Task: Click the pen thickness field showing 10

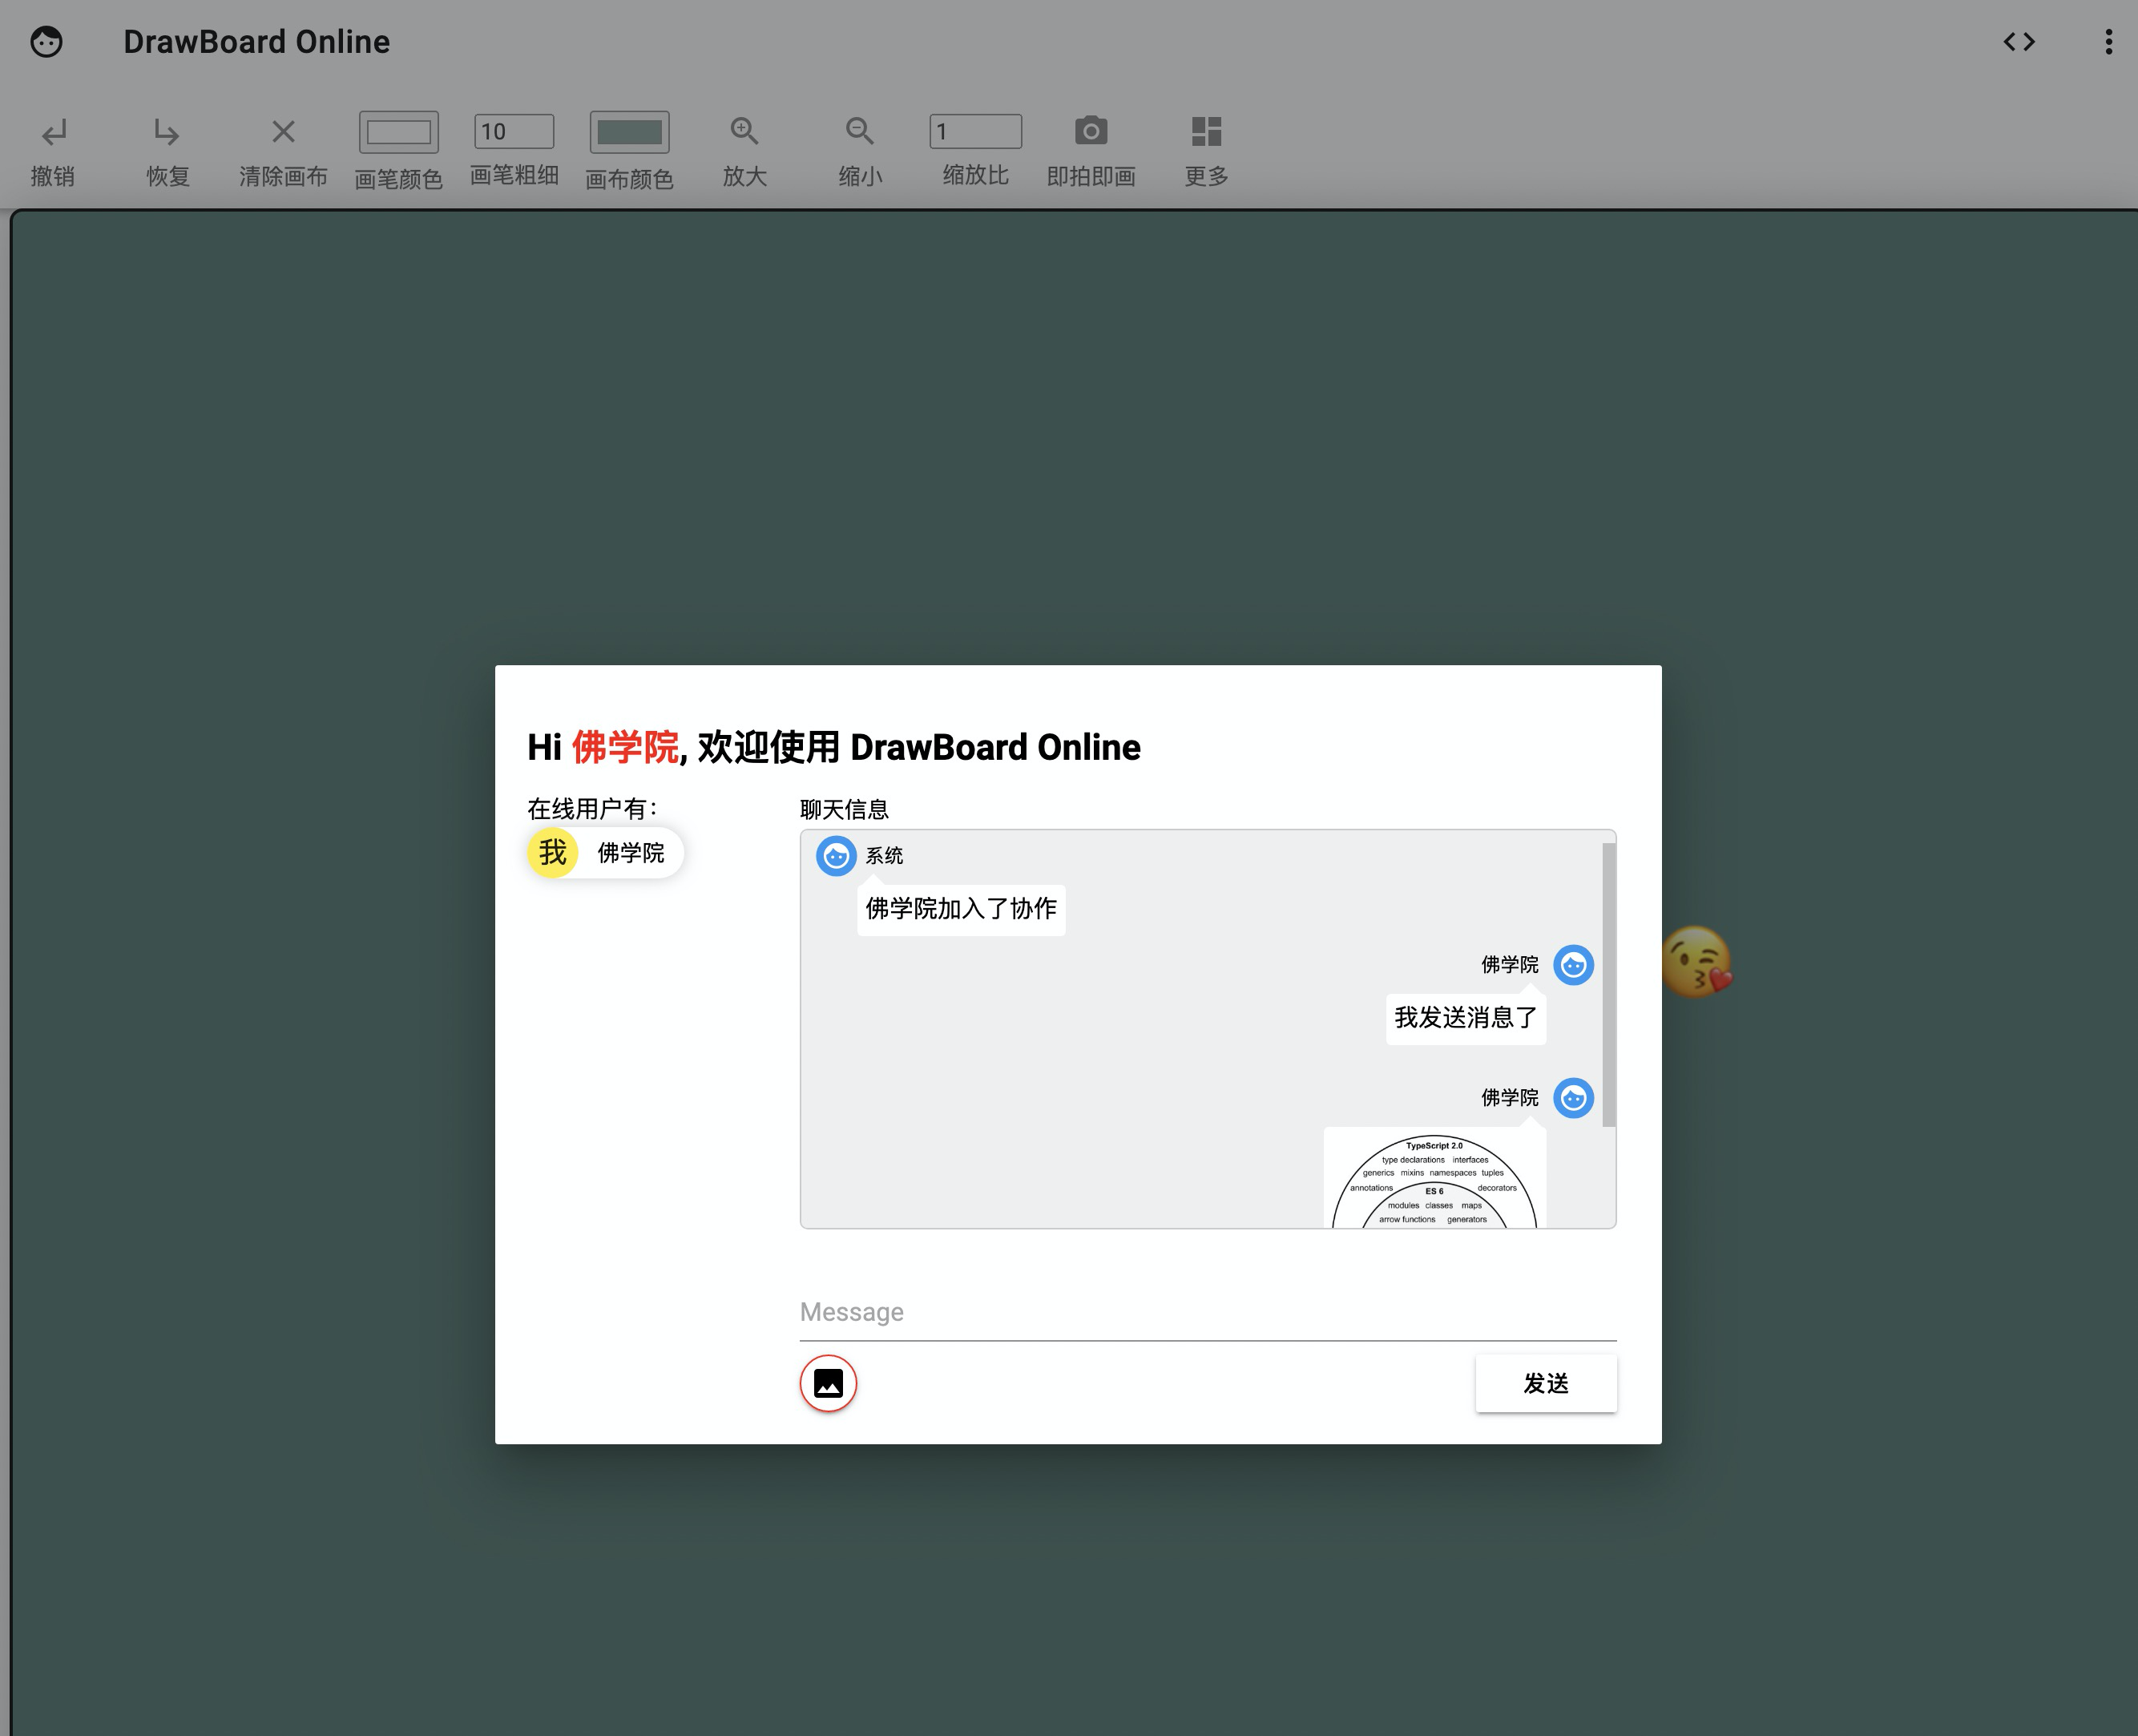Action: tap(513, 131)
